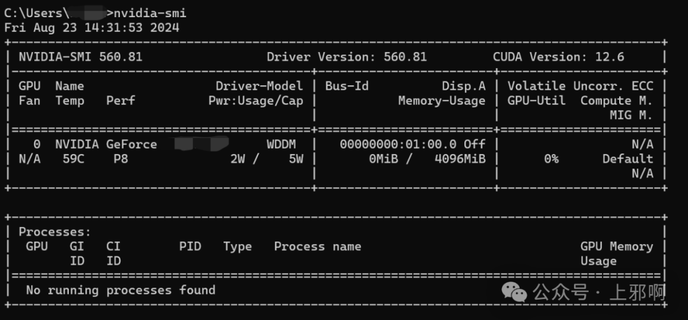Click the 'Driver-Model' column header

pos(259,86)
